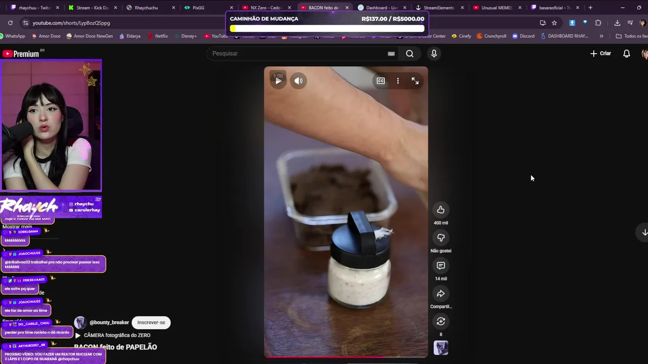This screenshot has width=648, height=364.
Task: Open the Discord bookmark
Action: (x=523, y=36)
